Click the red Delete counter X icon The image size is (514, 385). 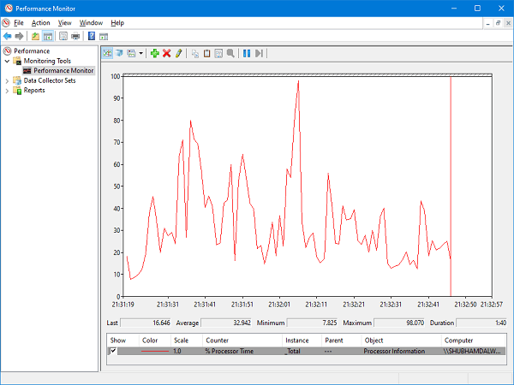pyautogui.click(x=166, y=53)
